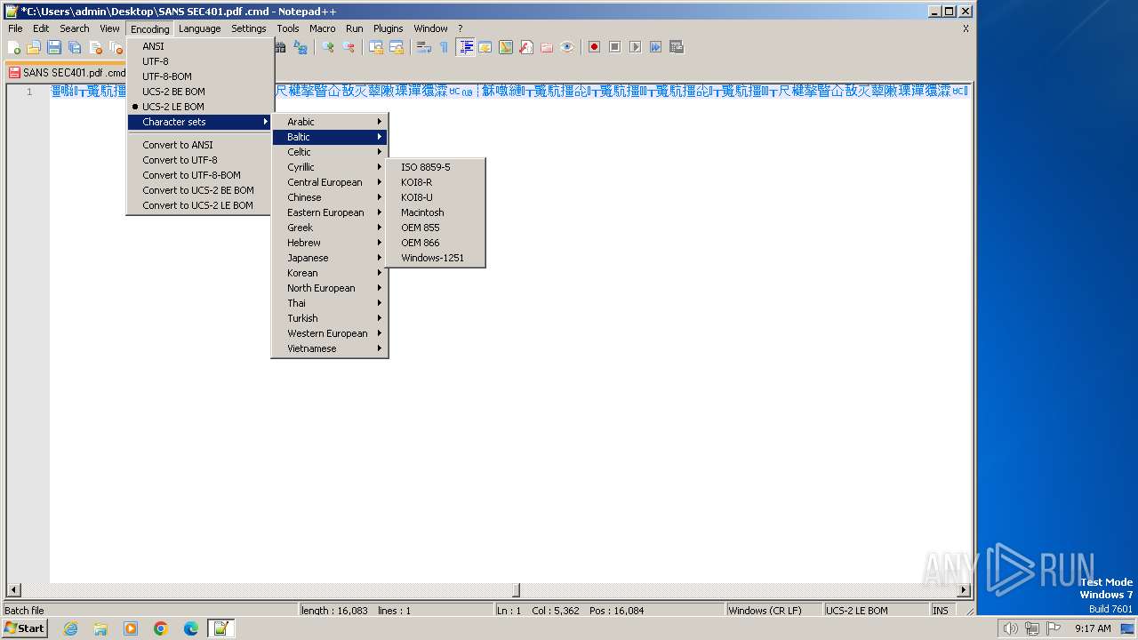
Task: Choose Convert to UTF-8
Action: (200, 160)
